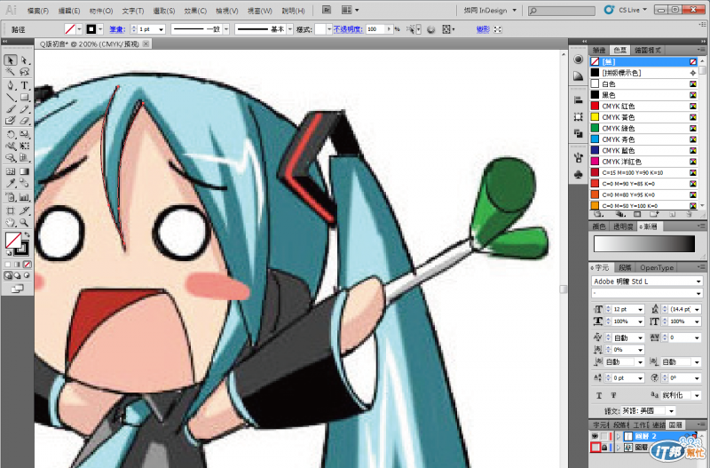This screenshot has width=710, height=468.
Task: Switch to the OpenType tab
Action: (x=657, y=268)
